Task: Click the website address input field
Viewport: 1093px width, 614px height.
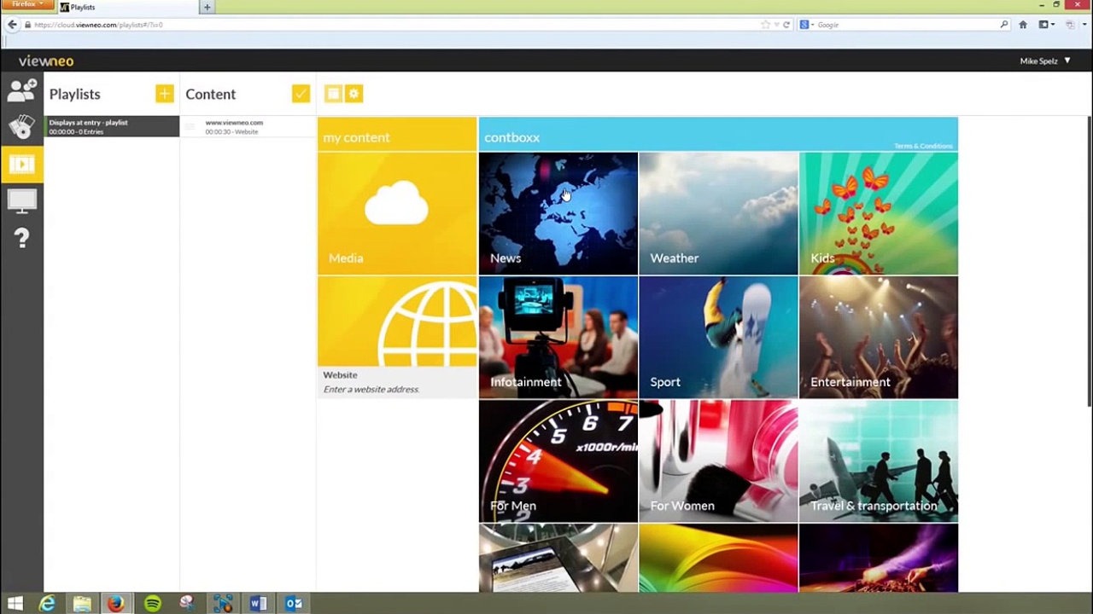Action: 397,390
